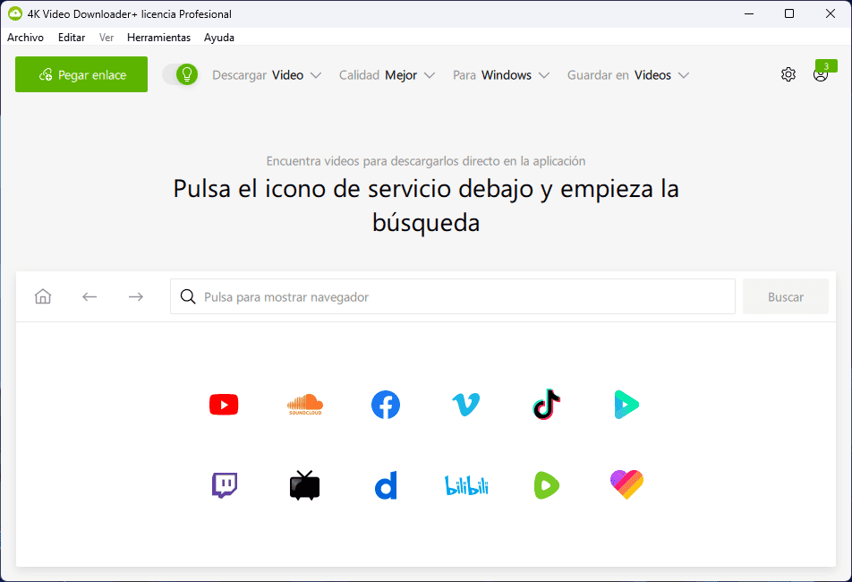
Task: Open the SoundCloud service icon
Action: coord(305,405)
